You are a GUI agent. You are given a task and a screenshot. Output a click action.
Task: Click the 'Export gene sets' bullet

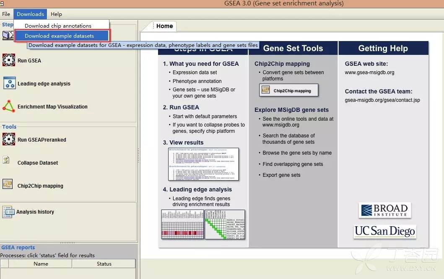[x=281, y=175]
